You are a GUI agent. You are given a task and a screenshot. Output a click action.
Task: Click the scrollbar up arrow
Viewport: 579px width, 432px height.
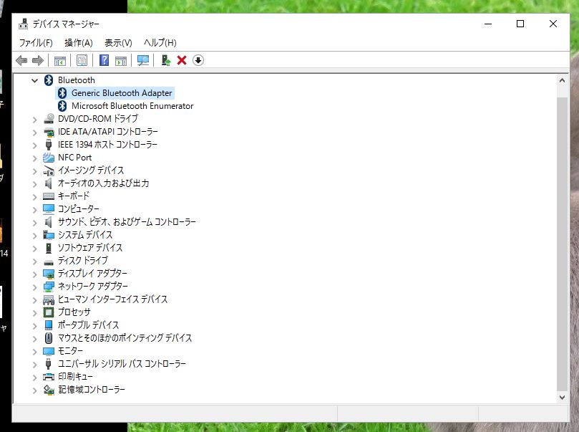point(562,80)
